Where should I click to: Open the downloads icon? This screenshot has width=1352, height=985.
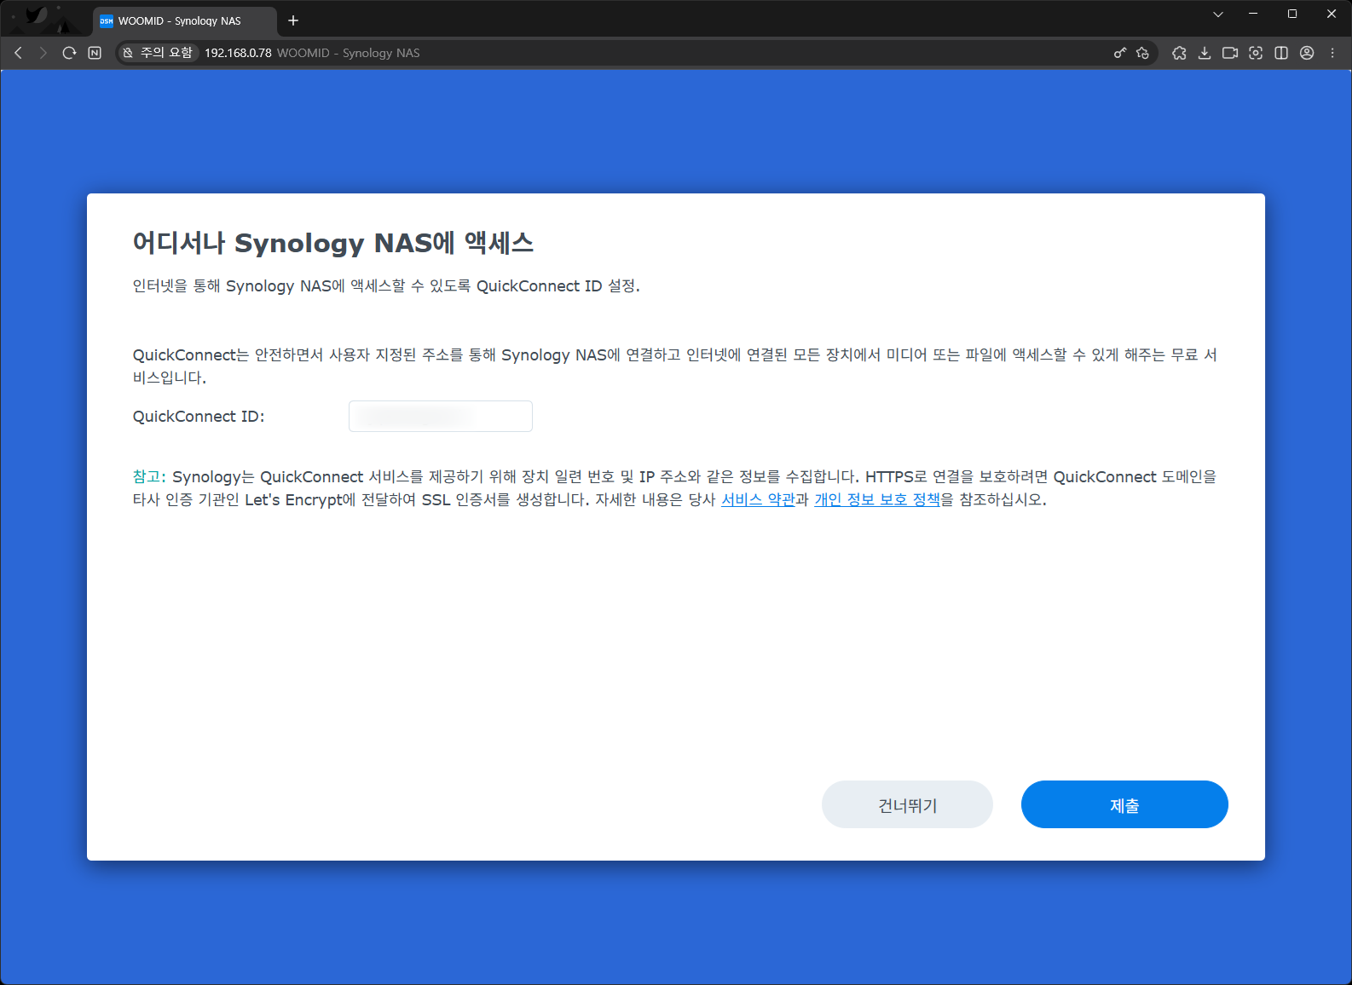point(1205,53)
